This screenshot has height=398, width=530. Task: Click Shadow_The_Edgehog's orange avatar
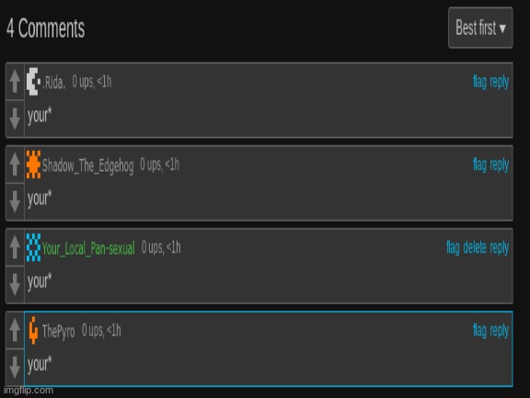click(x=33, y=165)
